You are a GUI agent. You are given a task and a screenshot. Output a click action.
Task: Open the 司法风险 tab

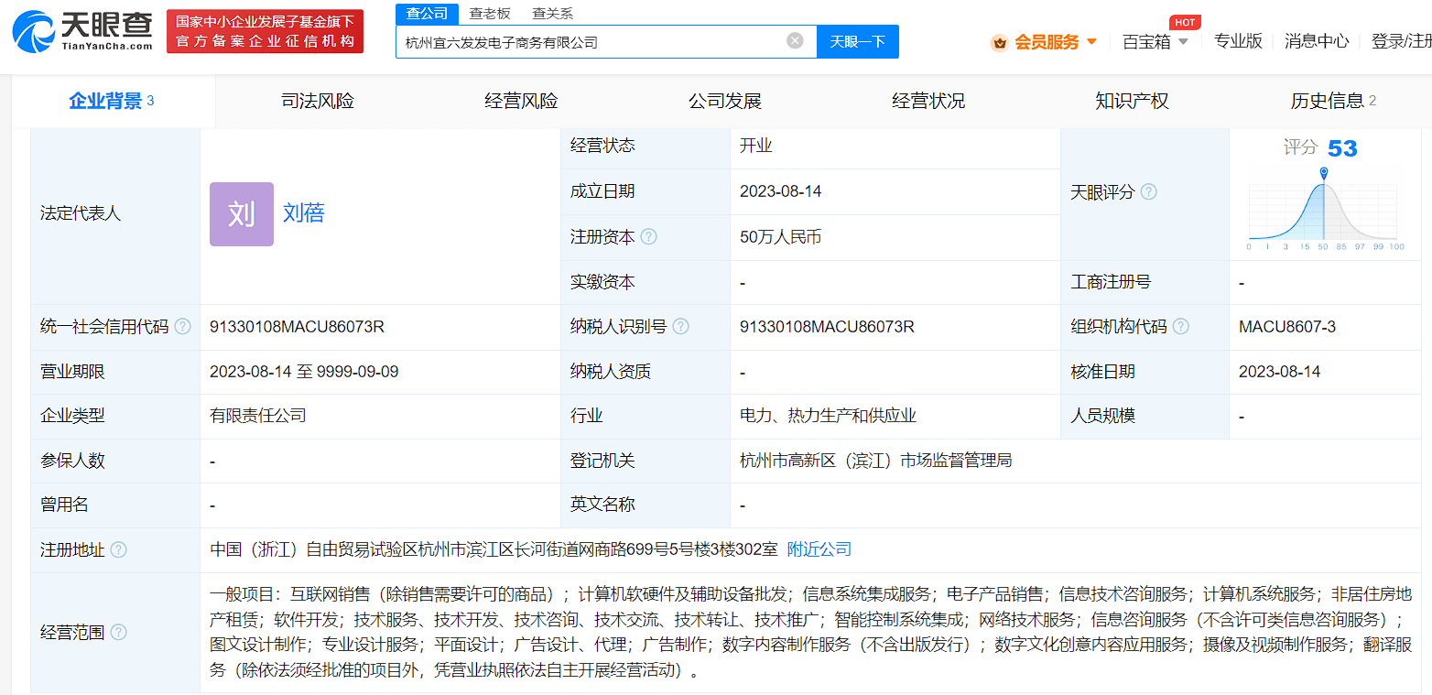pyautogui.click(x=318, y=102)
